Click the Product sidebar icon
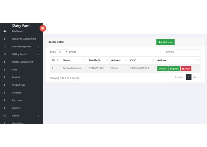This screenshot has height=147, width=207. click(4, 77)
